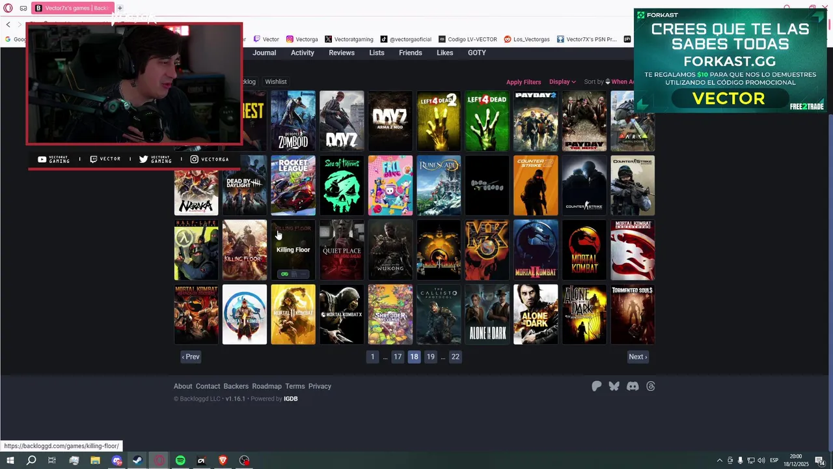Open the Patreon footer icon

tap(596, 386)
